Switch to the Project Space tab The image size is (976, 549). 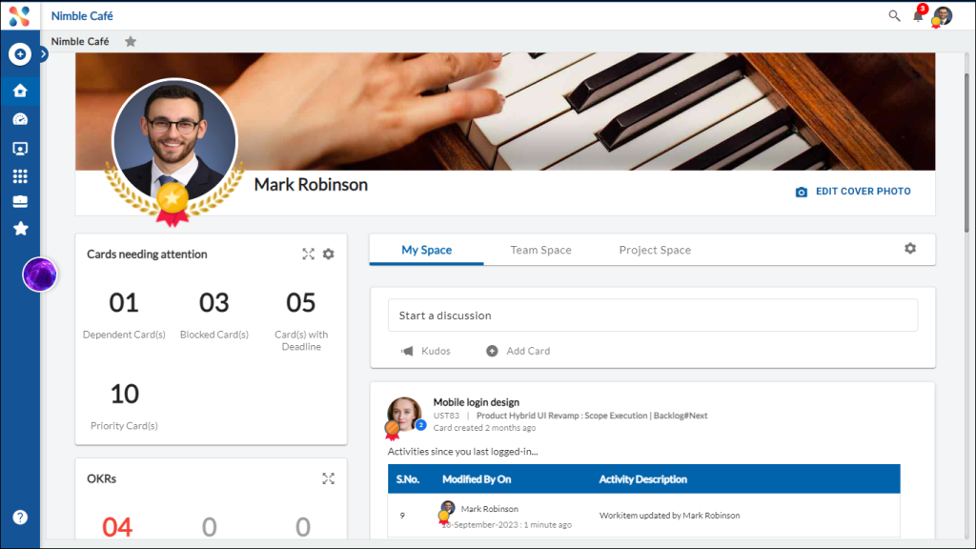point(655,249)
